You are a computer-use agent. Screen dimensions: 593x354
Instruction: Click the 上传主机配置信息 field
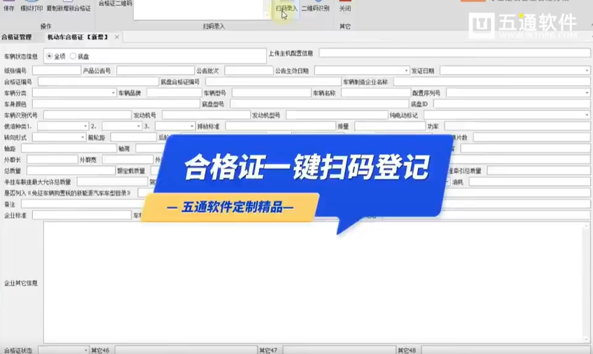coord(454,53)
